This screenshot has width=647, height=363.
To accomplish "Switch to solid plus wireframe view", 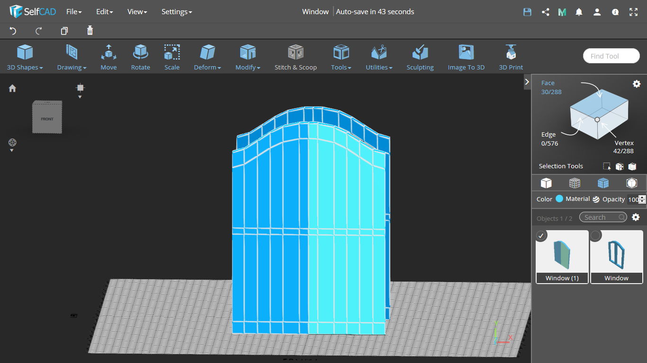I will [x=603, y=183].
